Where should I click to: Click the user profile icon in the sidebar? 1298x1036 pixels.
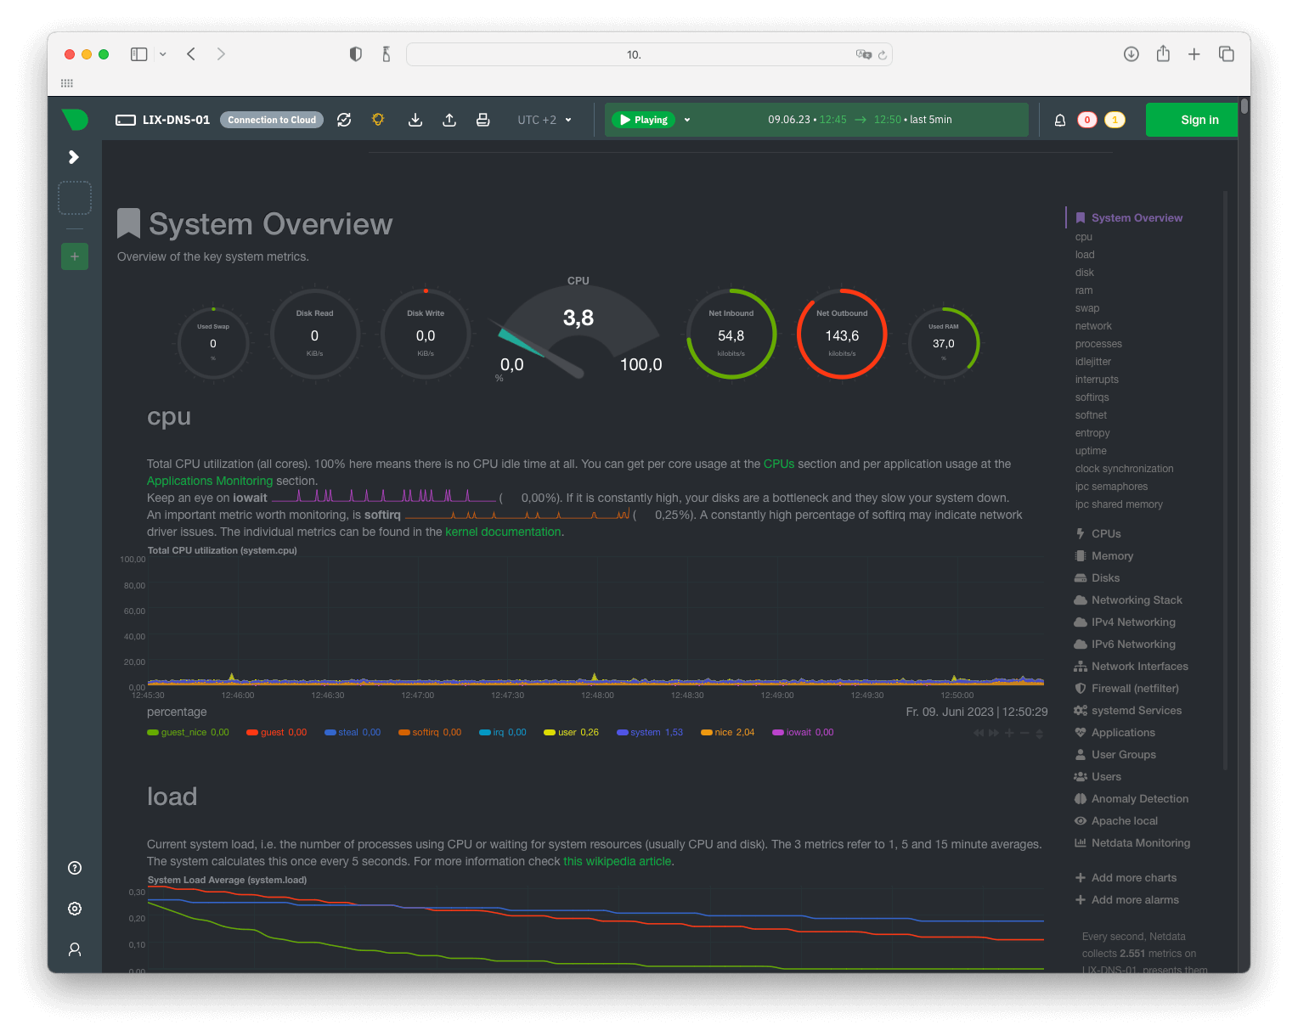[74, 949]
